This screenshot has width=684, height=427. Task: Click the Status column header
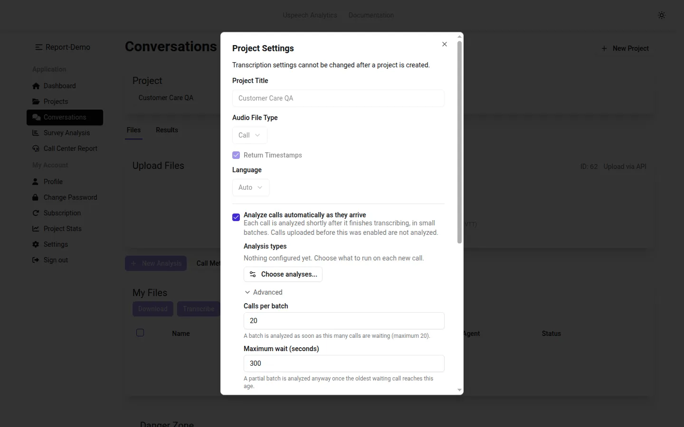click(x=551, y=334)
